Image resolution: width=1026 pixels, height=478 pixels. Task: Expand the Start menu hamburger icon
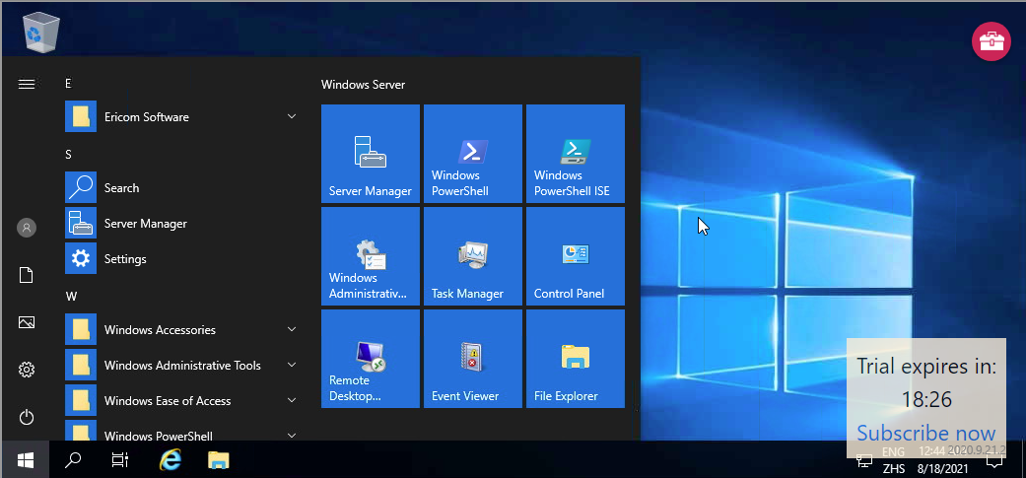point(27,85)
